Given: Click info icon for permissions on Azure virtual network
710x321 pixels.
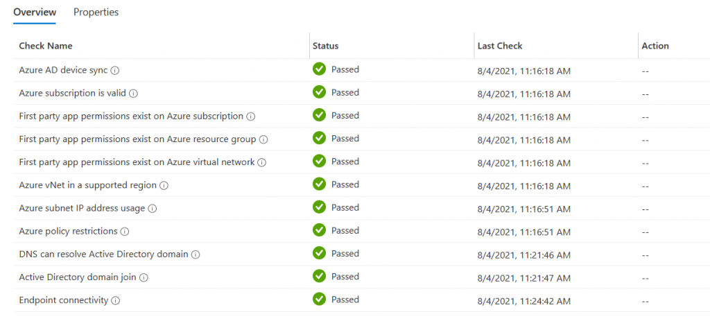Looking at the screenshot, I should click(261, 162).
